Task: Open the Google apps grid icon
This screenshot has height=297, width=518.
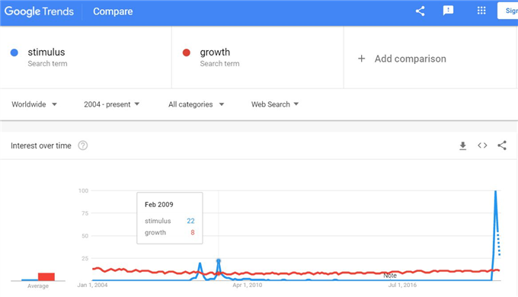Action: point(481,11)
